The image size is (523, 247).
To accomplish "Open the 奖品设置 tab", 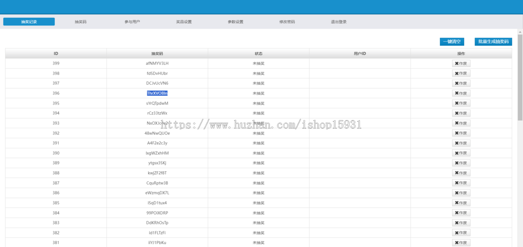I will pyautogui.click(x=184, y=22).
